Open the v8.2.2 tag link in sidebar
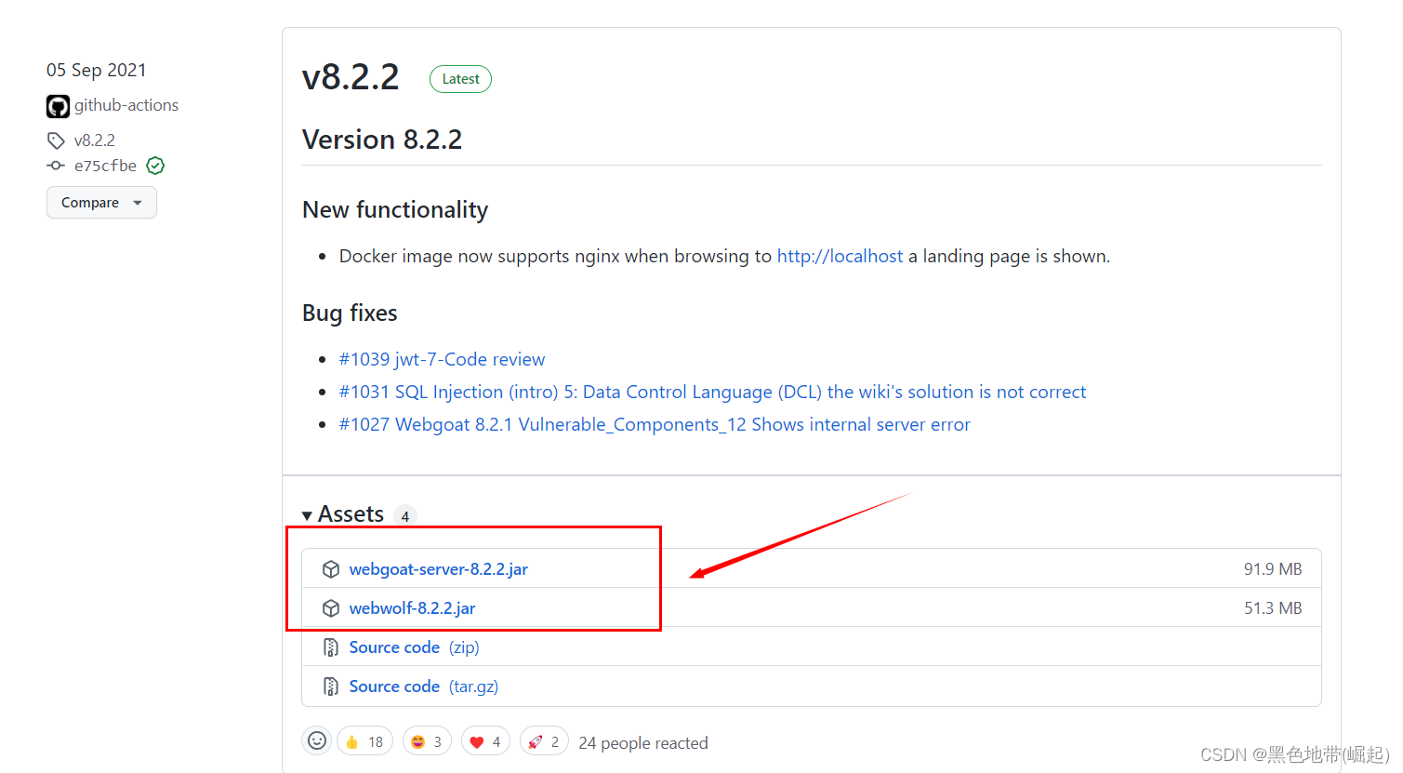1403x773 pixels. click(x=95, y=140)
